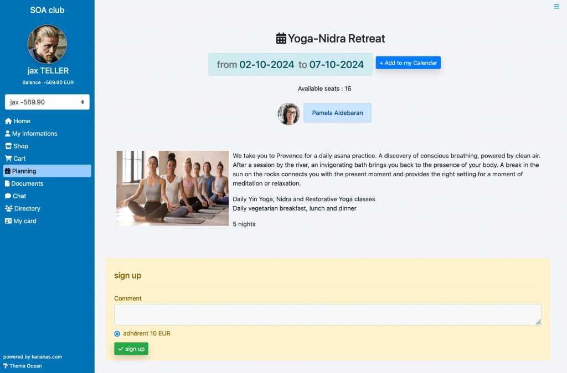The width and height of the screenshot is (567, 373).
Task: Open the Directory page
Action: 47,208
